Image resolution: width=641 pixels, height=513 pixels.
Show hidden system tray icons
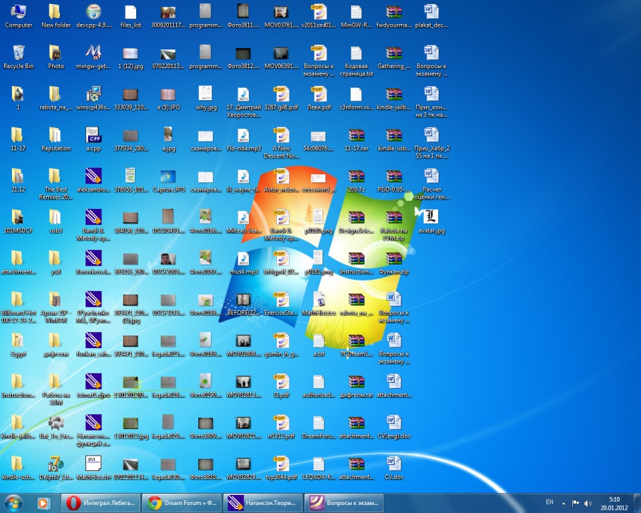coord(564,503)
